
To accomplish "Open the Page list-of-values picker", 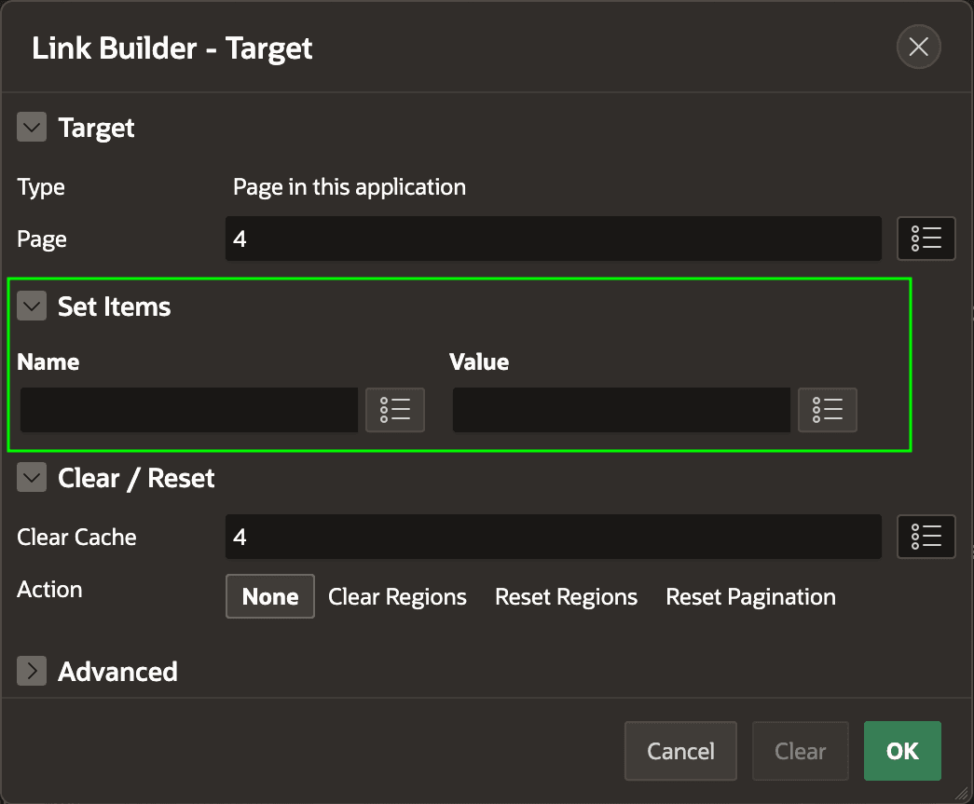I will pos(926,238).
